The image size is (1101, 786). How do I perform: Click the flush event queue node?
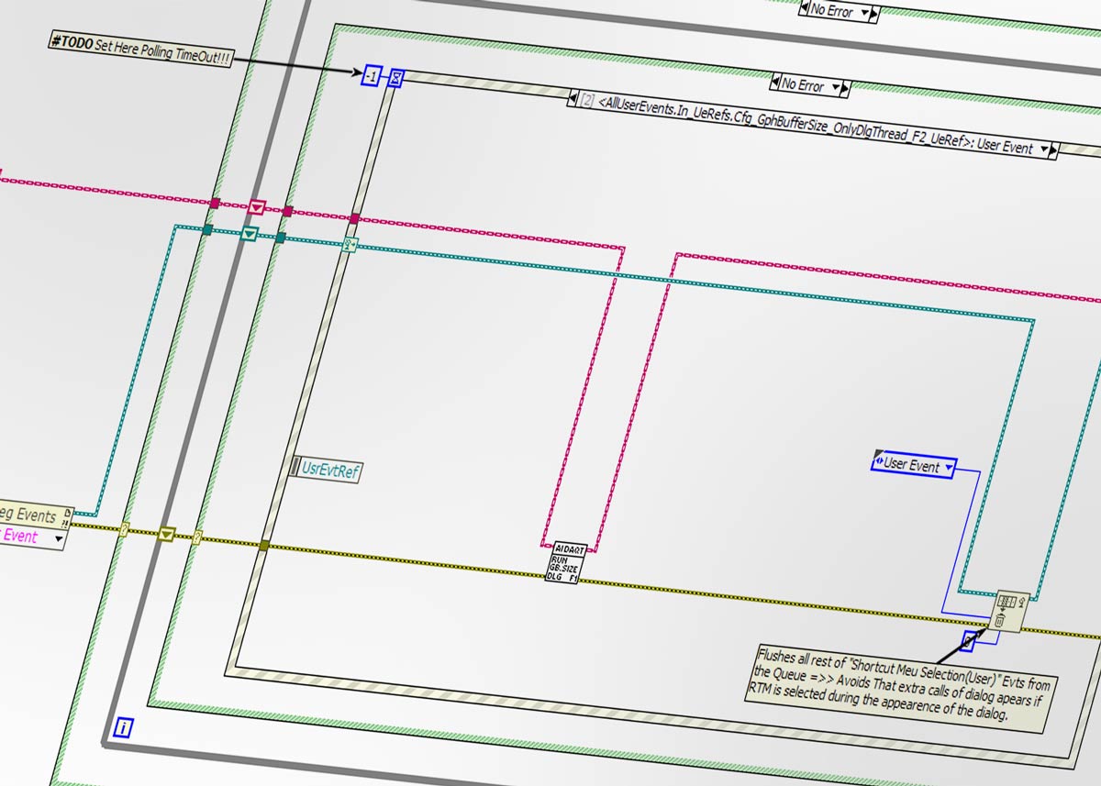(1010, 610)
